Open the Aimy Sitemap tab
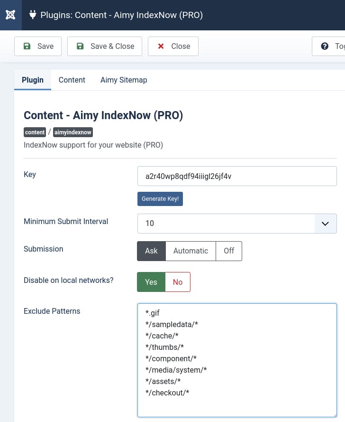This screenshot has height=422, width=345. 124,80
